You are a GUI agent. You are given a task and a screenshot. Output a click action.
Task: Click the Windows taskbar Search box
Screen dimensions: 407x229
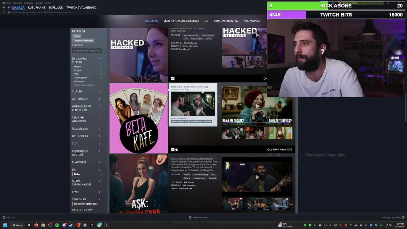17,225
